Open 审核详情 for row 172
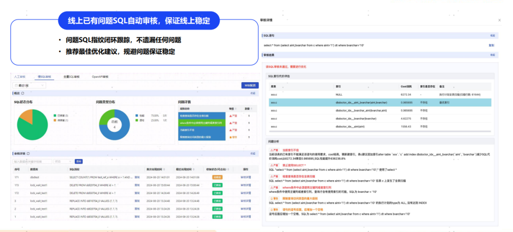513x232 pixels. [246, 193]
